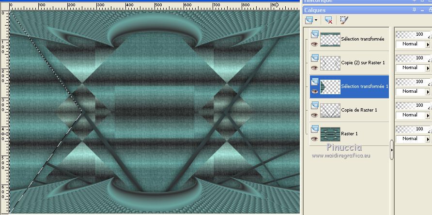Screen dimensions: 432x215
Task: Click raster layer type icon of Sélection transformée 1
Action: tap(315, 82)
